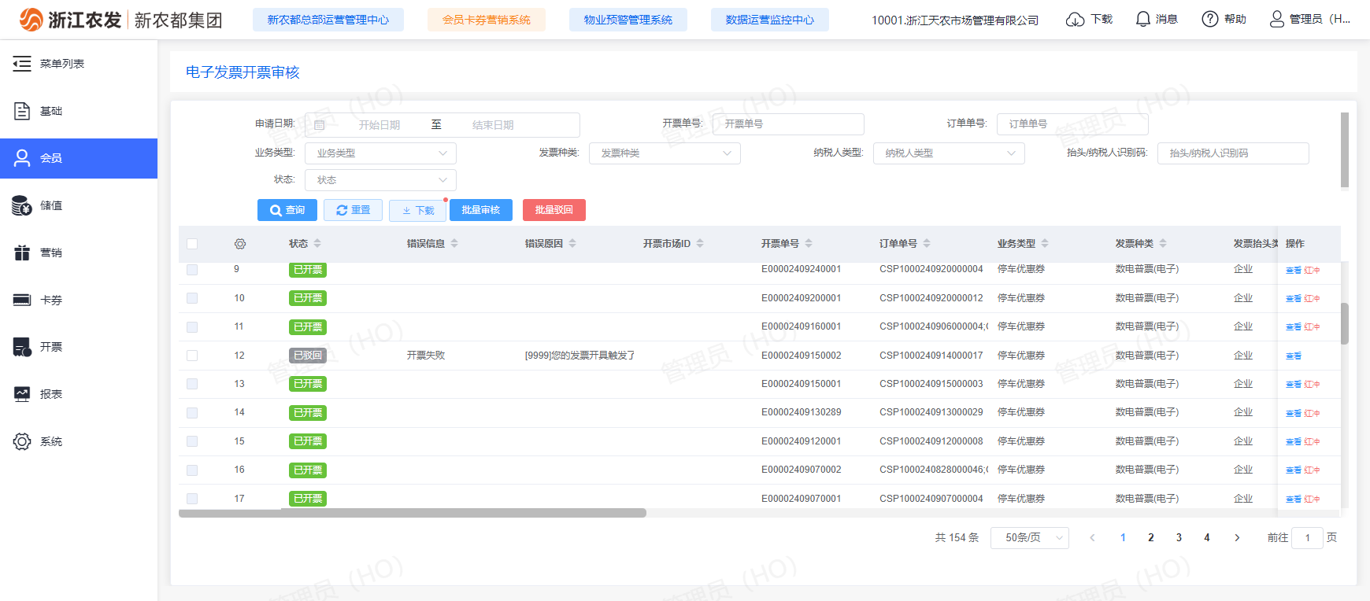Click the 开票单号 input field

coord(787,124)
